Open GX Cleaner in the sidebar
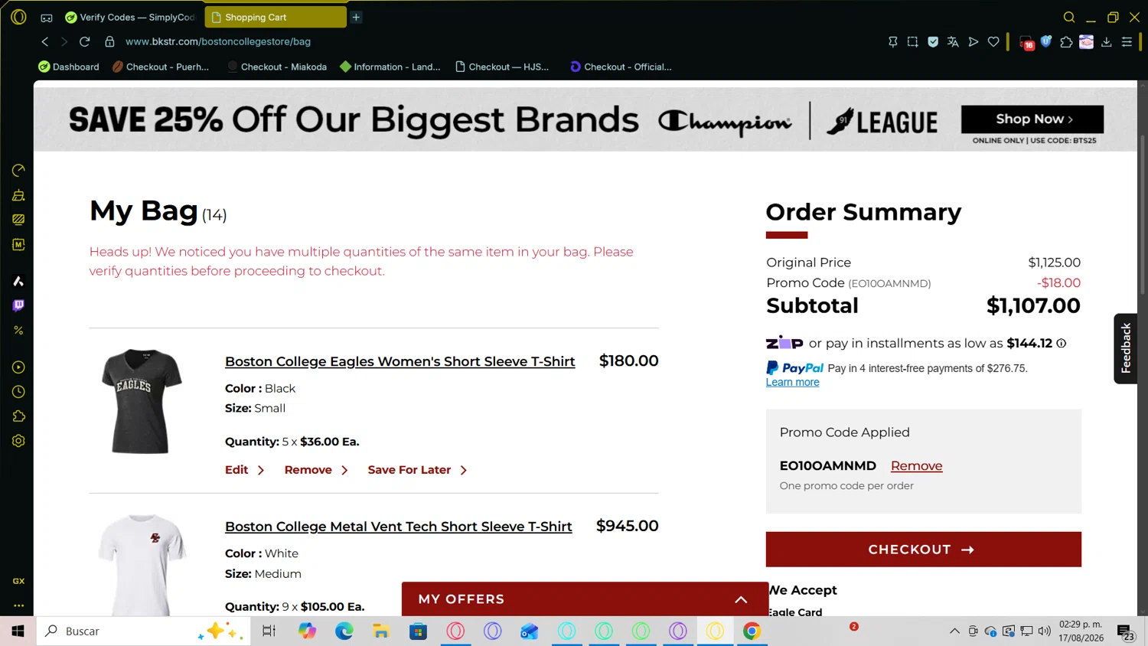Viewport: 1148px width, 646px height. point(18,195)
